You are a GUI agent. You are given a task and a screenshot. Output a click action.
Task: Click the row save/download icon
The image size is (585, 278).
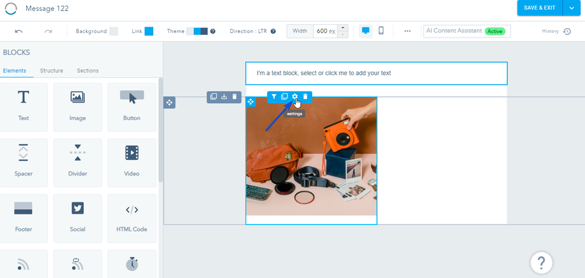click(224, 97)
